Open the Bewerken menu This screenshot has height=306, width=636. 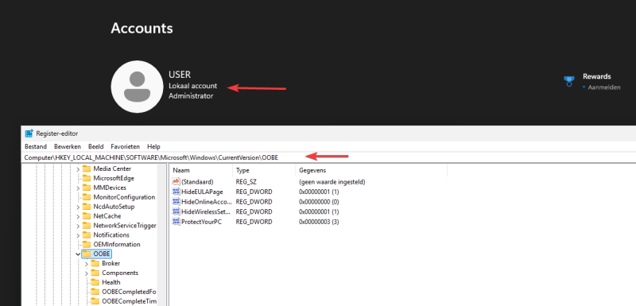click(68, 146)
